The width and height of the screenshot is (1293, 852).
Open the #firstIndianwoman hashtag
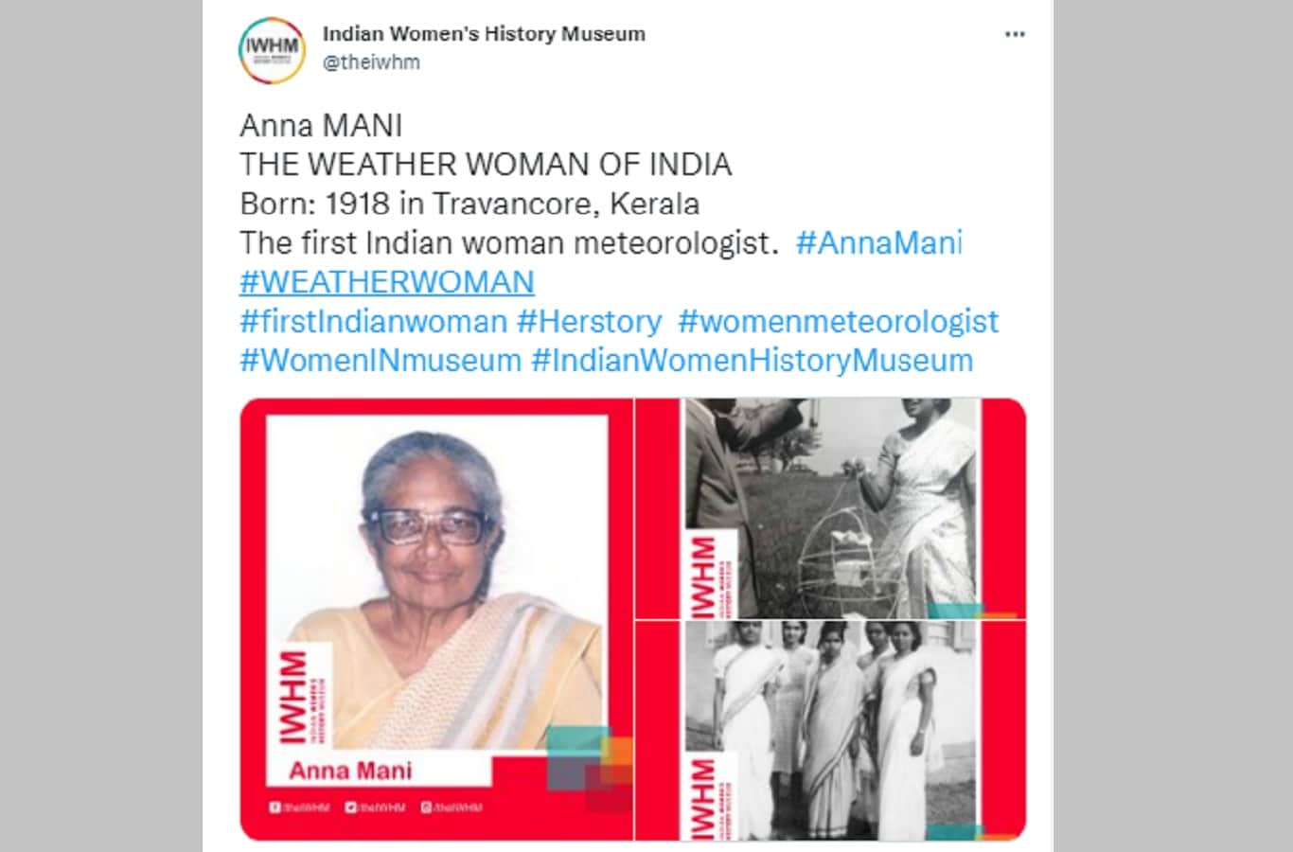tap(374, 322)
